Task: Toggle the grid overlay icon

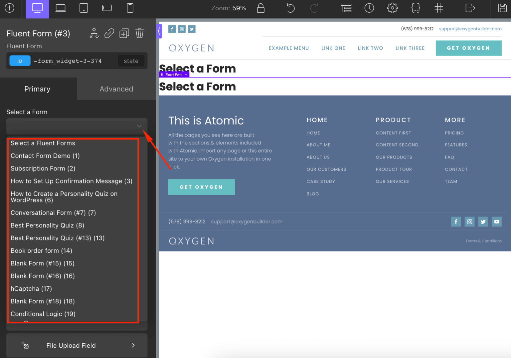Action: click(439, 8)
